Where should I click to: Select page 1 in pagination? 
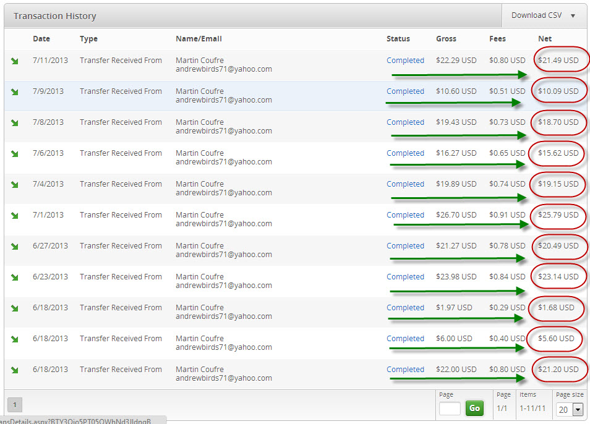(x=14, y=404)
